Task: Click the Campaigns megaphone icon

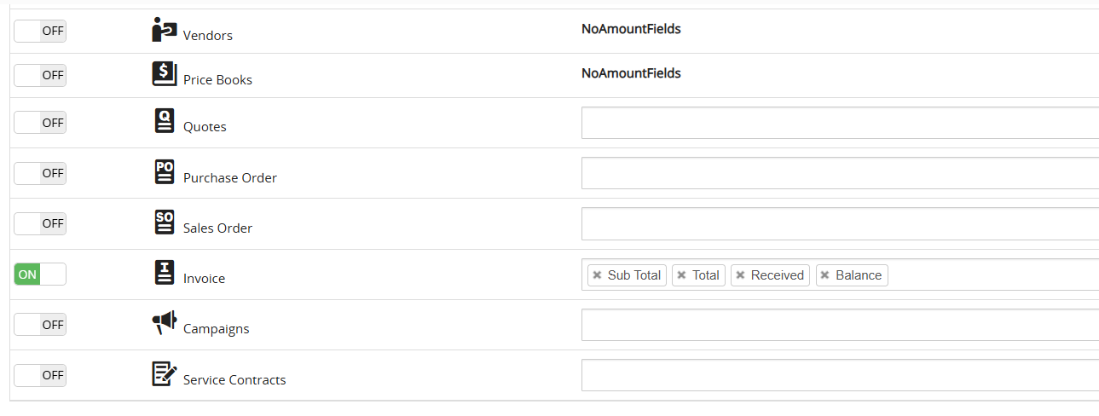Action: click(165, 323)
